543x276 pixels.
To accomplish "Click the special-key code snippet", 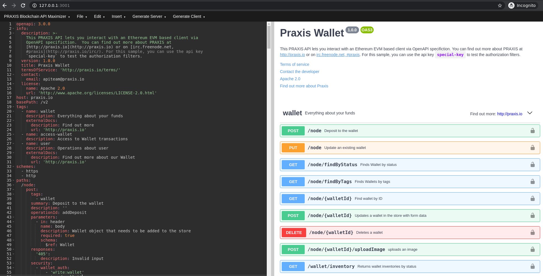I will (450, 55).
